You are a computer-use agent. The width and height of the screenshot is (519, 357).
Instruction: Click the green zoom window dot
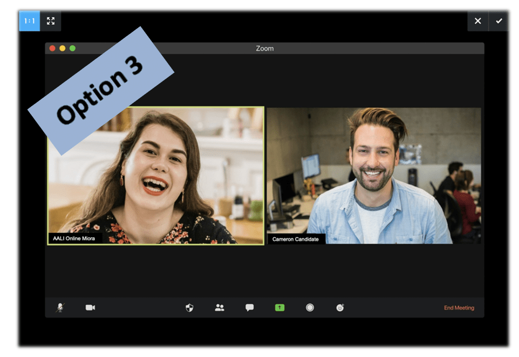(x=72, y=49)
